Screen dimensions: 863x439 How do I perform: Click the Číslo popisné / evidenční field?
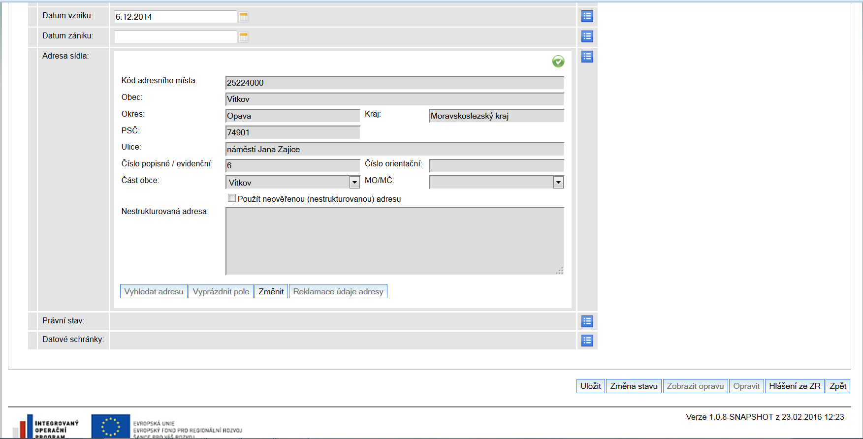point(293,165)
